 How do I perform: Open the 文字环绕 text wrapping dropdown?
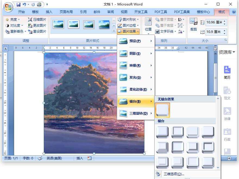tap(165, 32)
